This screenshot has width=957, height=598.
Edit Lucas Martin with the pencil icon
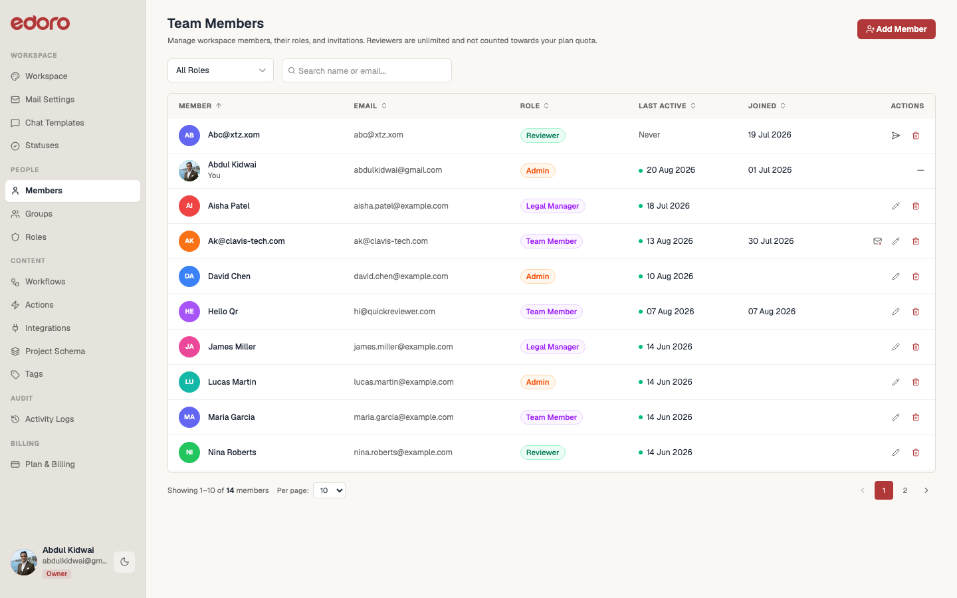point(896,382)
